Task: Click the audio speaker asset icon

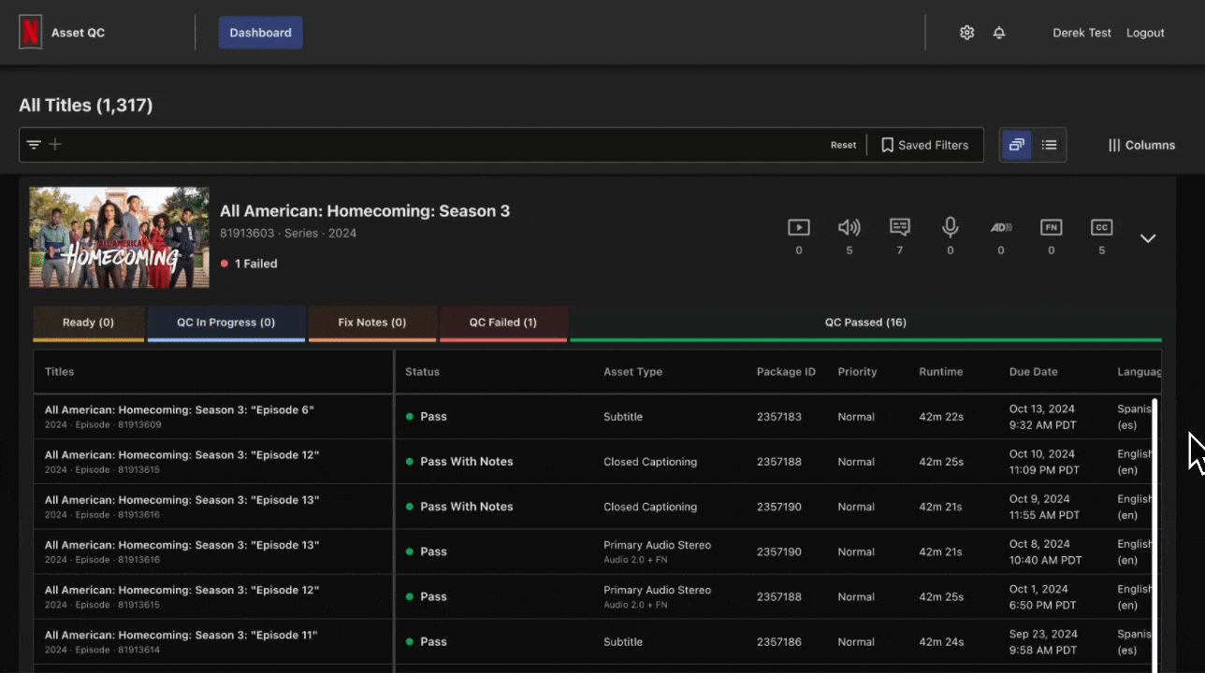Action: [849, 227]
